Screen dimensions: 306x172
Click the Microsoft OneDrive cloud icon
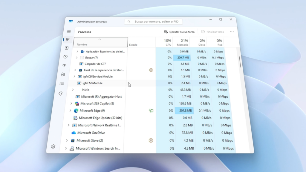[74, 133]
